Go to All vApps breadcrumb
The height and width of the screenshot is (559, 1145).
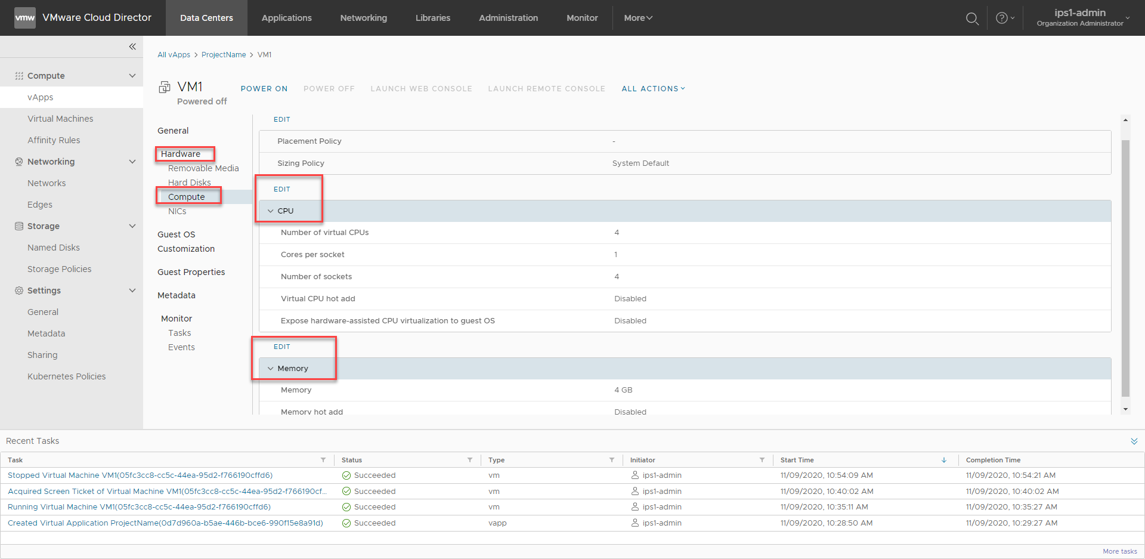point(174,55)
